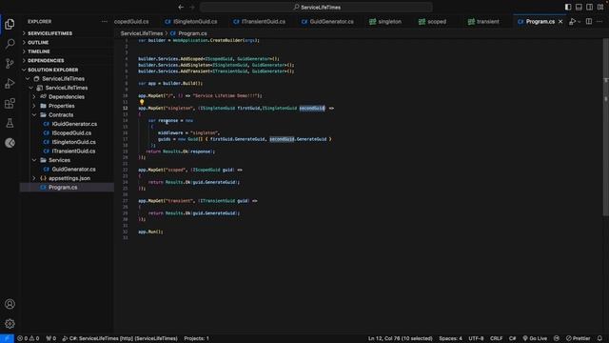Go back with the navigation arrow
This screenshot has width=609, height=343.
click(x=181, y=7)
